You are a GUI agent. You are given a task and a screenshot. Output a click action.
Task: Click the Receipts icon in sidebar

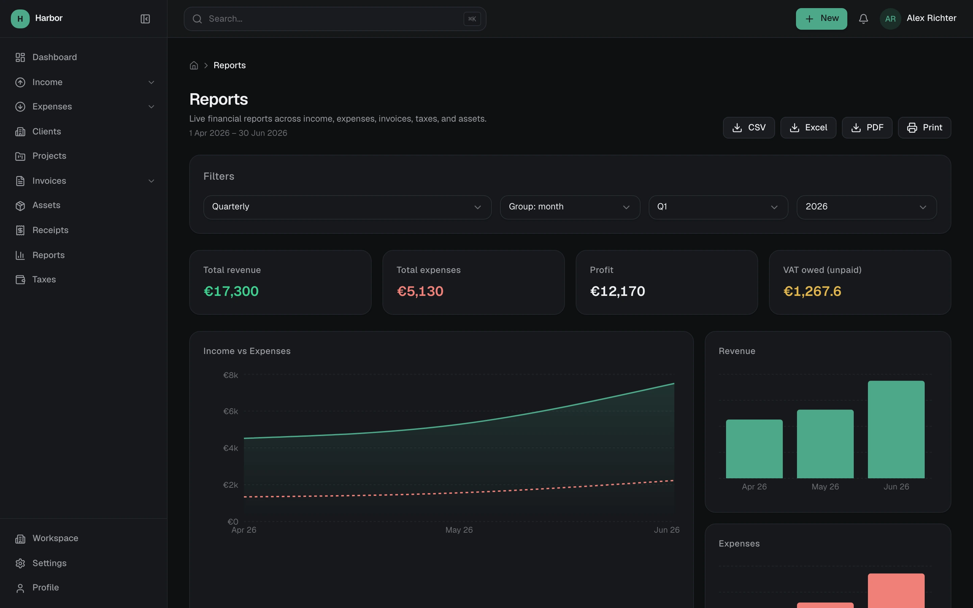coord(20,230)
